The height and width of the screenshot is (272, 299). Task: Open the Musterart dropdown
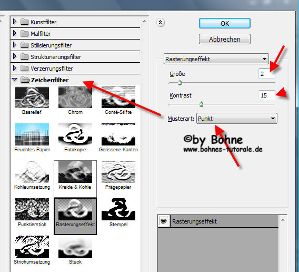tap(237, 119)
